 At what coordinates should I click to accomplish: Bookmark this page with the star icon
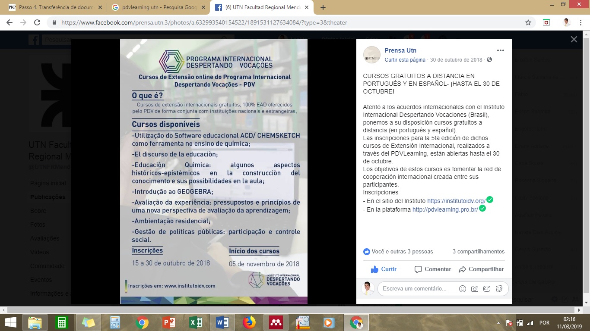(528, 22)
